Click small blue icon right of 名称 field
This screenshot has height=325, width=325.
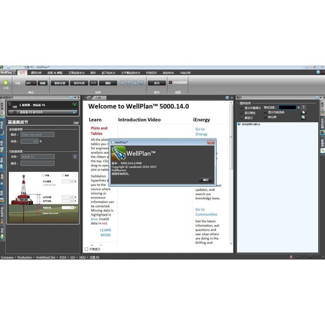pos(75,157)
